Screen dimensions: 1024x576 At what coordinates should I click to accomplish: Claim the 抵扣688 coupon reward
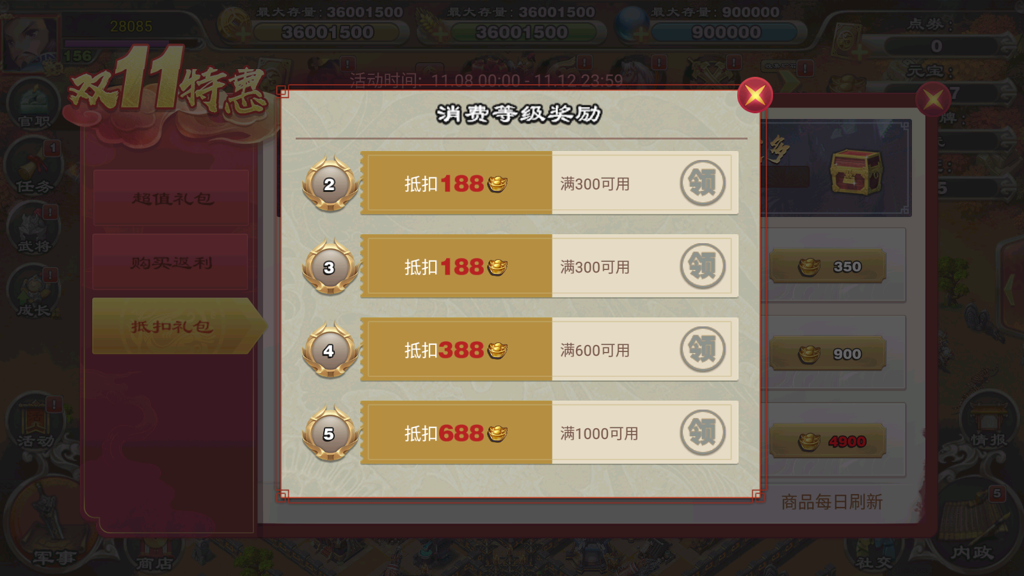click(703, 433)
